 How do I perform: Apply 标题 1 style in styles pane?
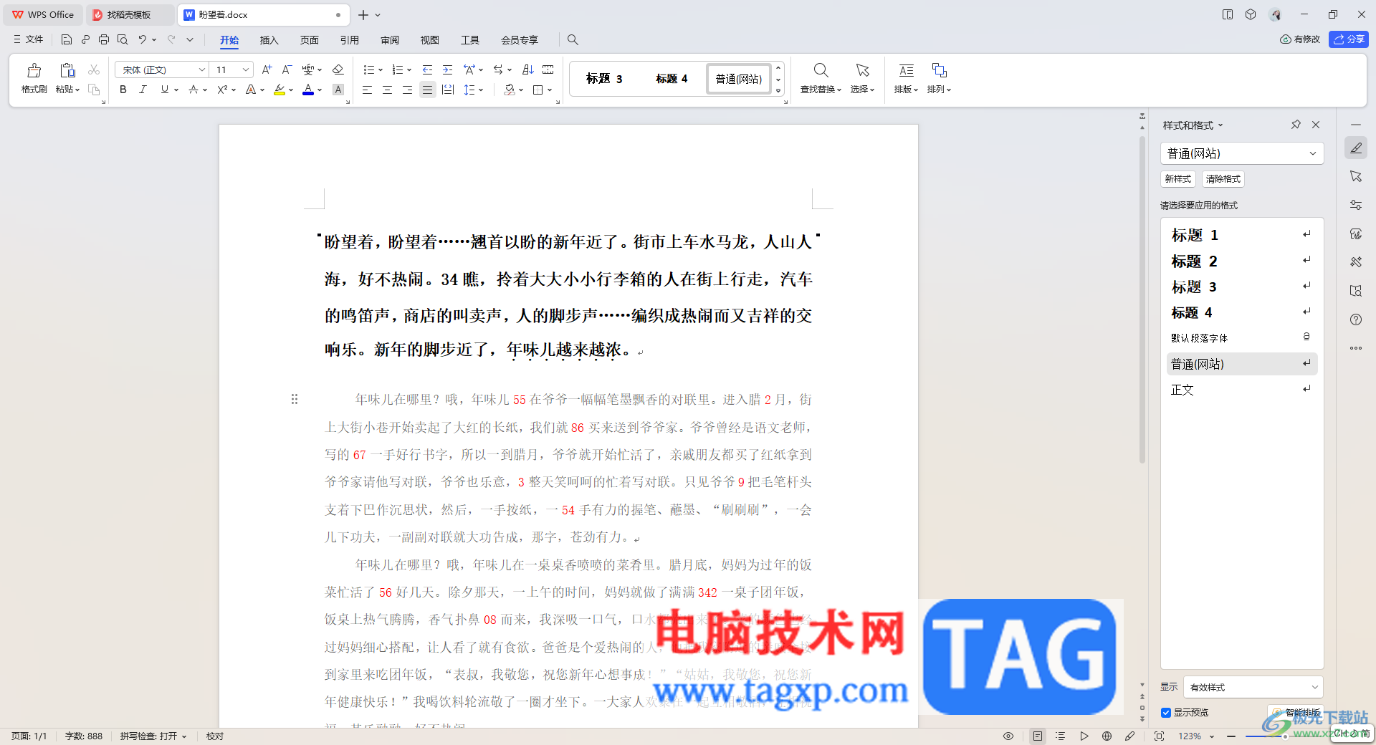click(1241, 235)
